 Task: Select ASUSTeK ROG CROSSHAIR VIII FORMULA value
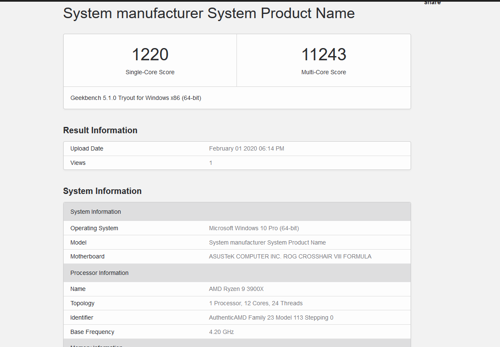pos(290,257)
